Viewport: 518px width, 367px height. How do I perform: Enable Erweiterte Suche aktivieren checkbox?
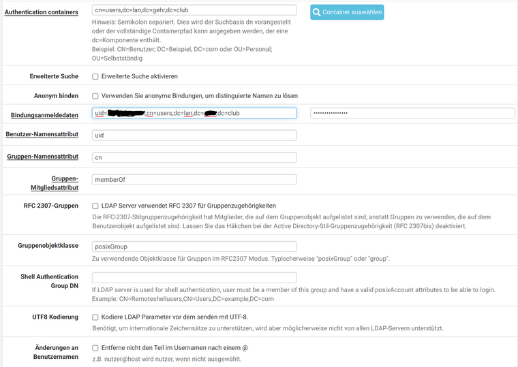pyautogui.click(x=95, y=76)
